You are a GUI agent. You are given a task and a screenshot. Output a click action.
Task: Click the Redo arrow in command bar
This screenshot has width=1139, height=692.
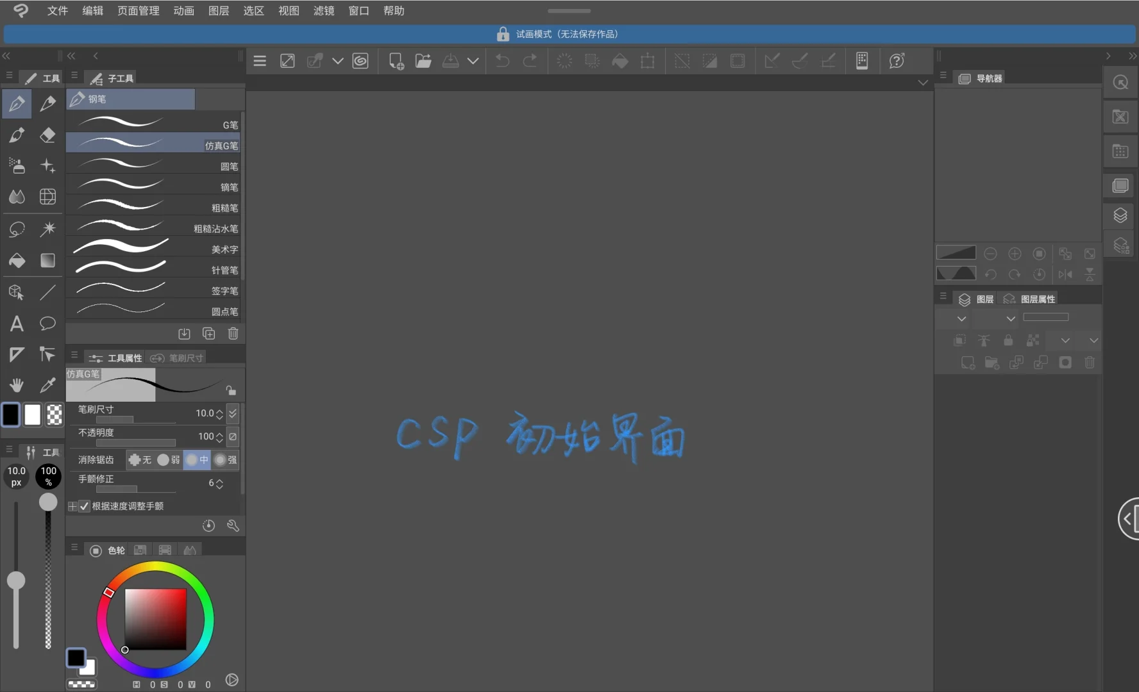click(x=530, y=61)
